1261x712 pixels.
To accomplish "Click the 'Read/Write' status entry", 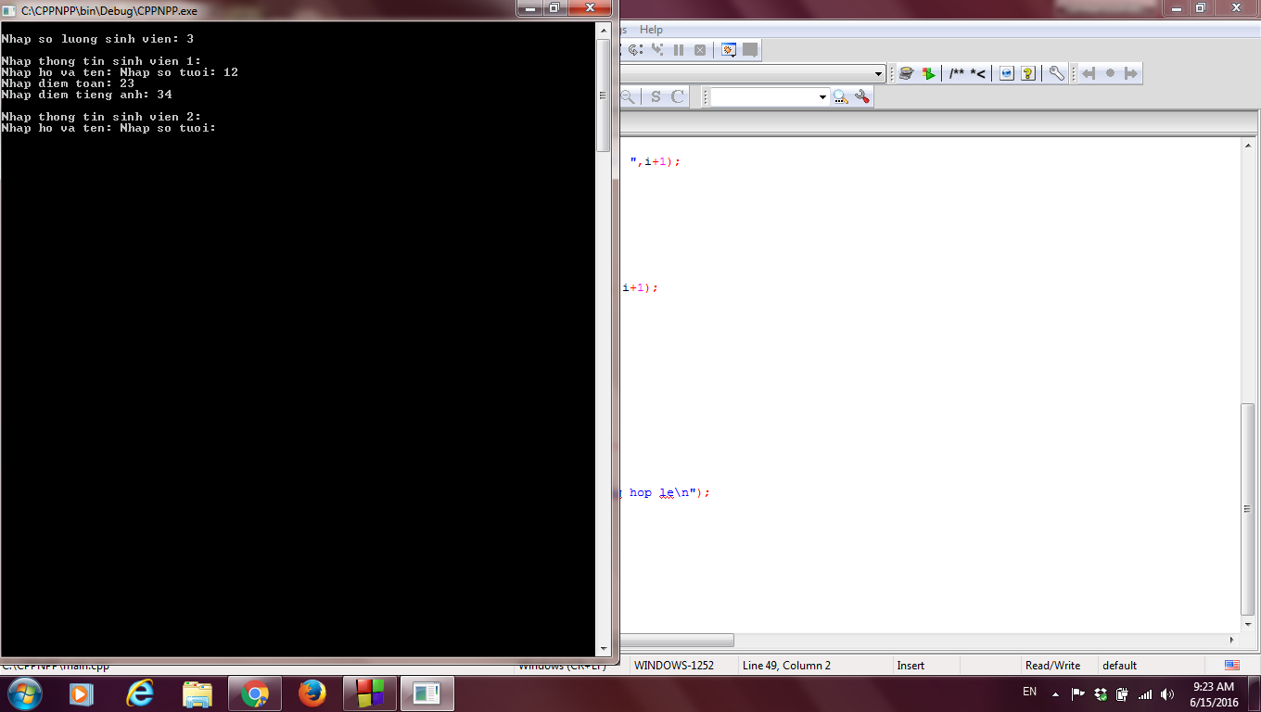I will coord(1052,666).
